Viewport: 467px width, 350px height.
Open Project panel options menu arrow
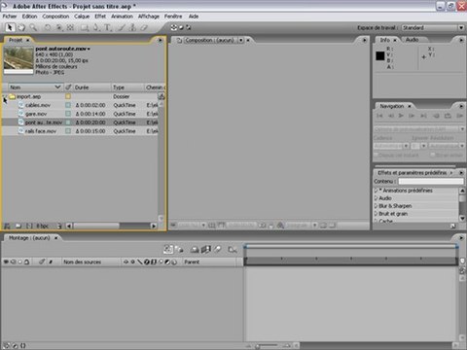160,40
